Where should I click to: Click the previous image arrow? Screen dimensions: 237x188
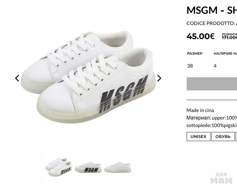[17, 78]
